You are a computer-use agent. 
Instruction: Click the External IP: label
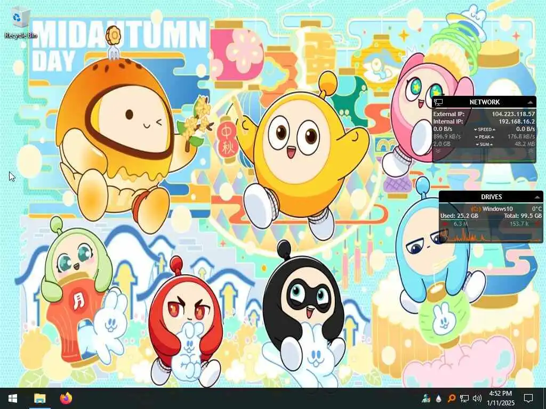(448, 114)
